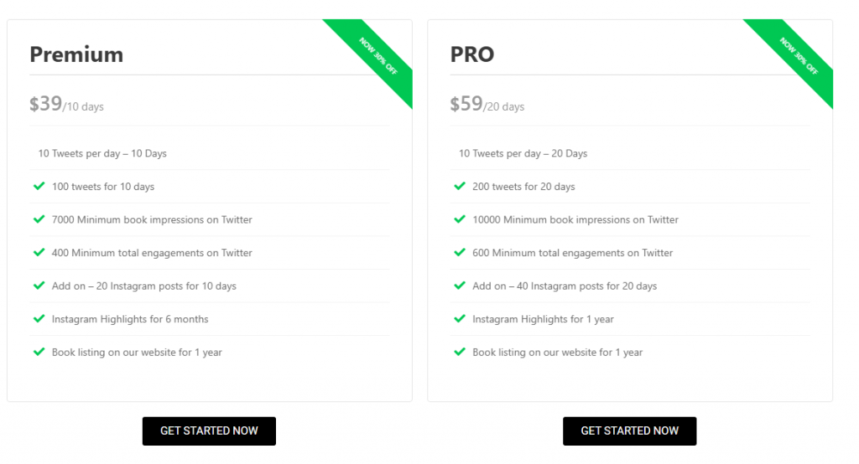
Task: Click Premium card's green 30% OFF ribbon
Action: [x=378, y=56]
